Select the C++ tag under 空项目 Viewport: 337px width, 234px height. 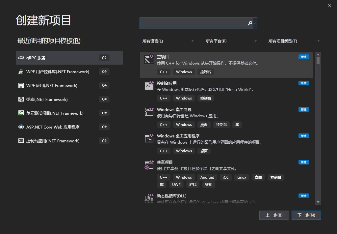[164, 72]
